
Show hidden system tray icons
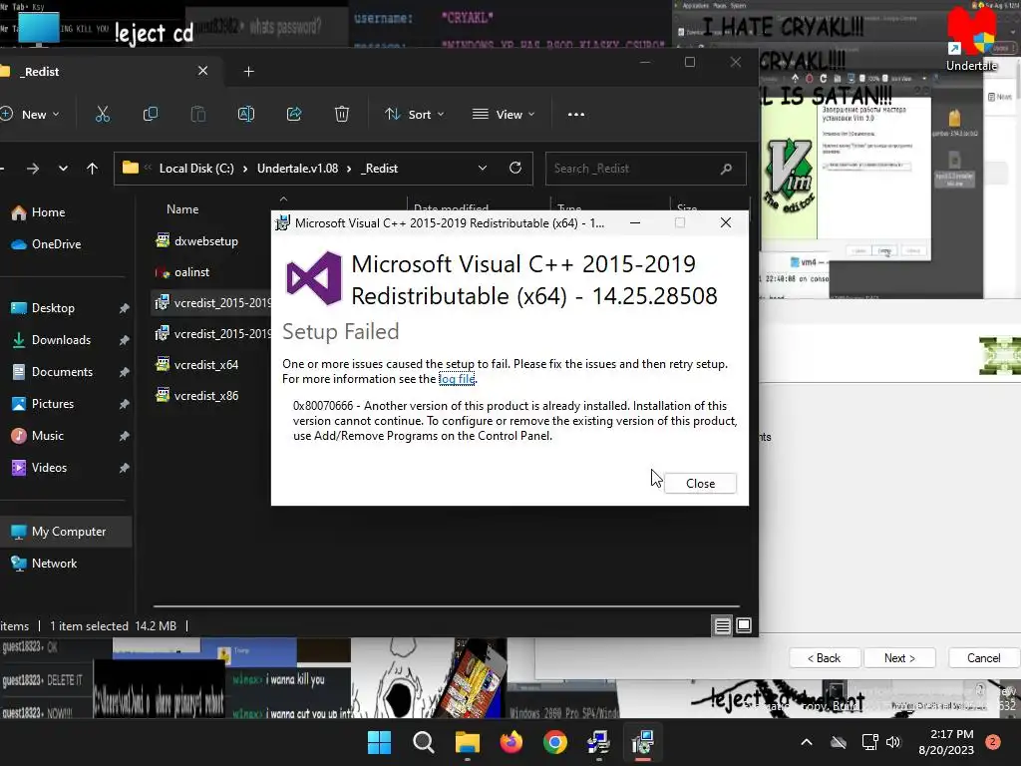806,742
